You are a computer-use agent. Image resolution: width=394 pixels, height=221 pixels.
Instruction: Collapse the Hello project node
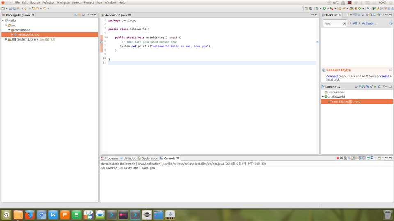click(x=3, y=20)
